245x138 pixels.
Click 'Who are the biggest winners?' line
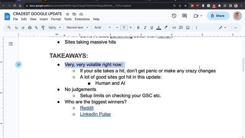pos(95,102)
